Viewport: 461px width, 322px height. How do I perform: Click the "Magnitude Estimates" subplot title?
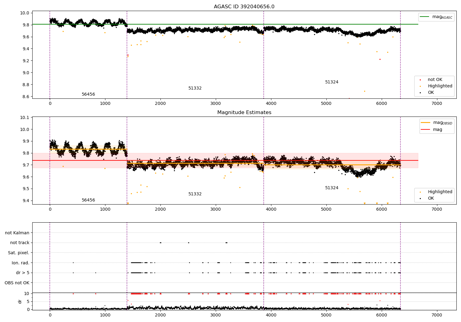pyautogui.click(x=244, y=113)
